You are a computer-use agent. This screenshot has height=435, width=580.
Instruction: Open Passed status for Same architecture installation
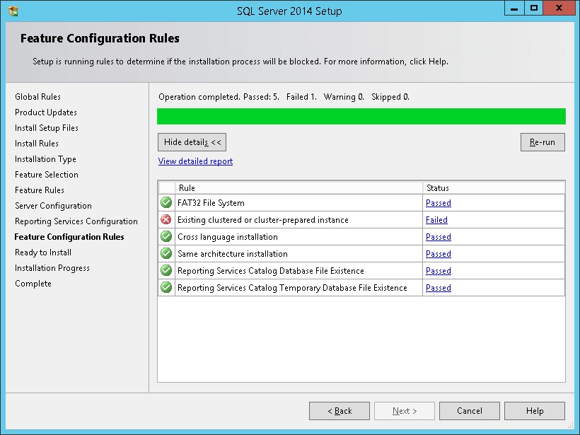click(439, 254)
